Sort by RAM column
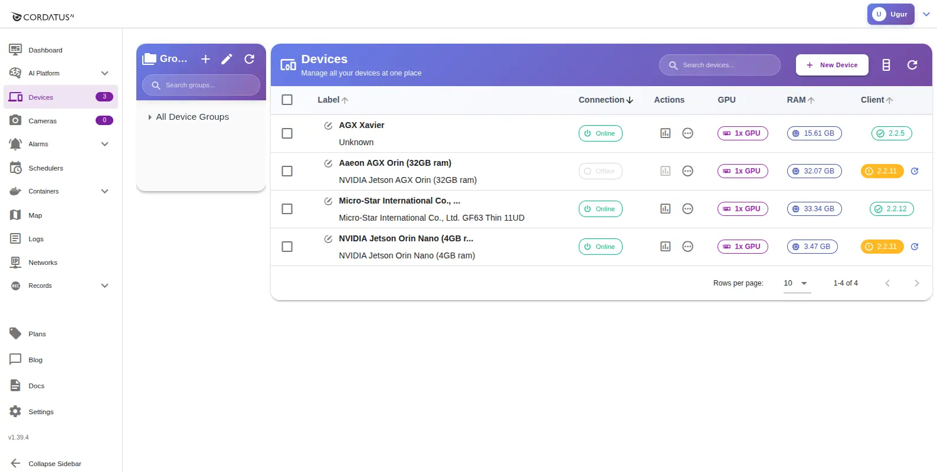The image size is (937, 472). pyautogui.click(x=801, y=100)
